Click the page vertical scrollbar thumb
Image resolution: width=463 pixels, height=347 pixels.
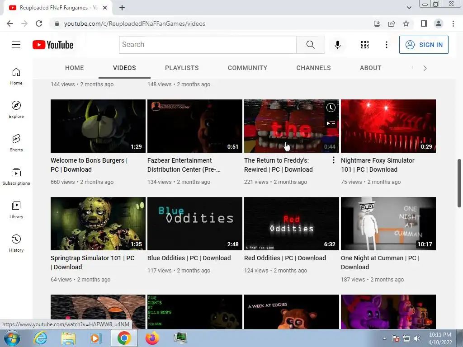click(x=459, y=183)
